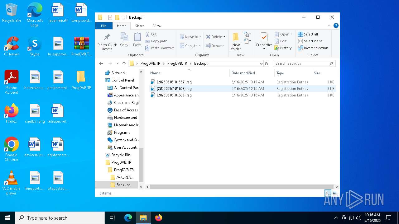Open Skype desktop shortcut

coord(35,46)
